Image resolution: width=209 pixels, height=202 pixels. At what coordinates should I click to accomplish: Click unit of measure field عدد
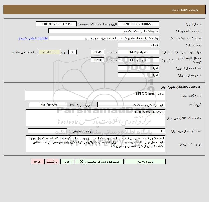(47, 131)
